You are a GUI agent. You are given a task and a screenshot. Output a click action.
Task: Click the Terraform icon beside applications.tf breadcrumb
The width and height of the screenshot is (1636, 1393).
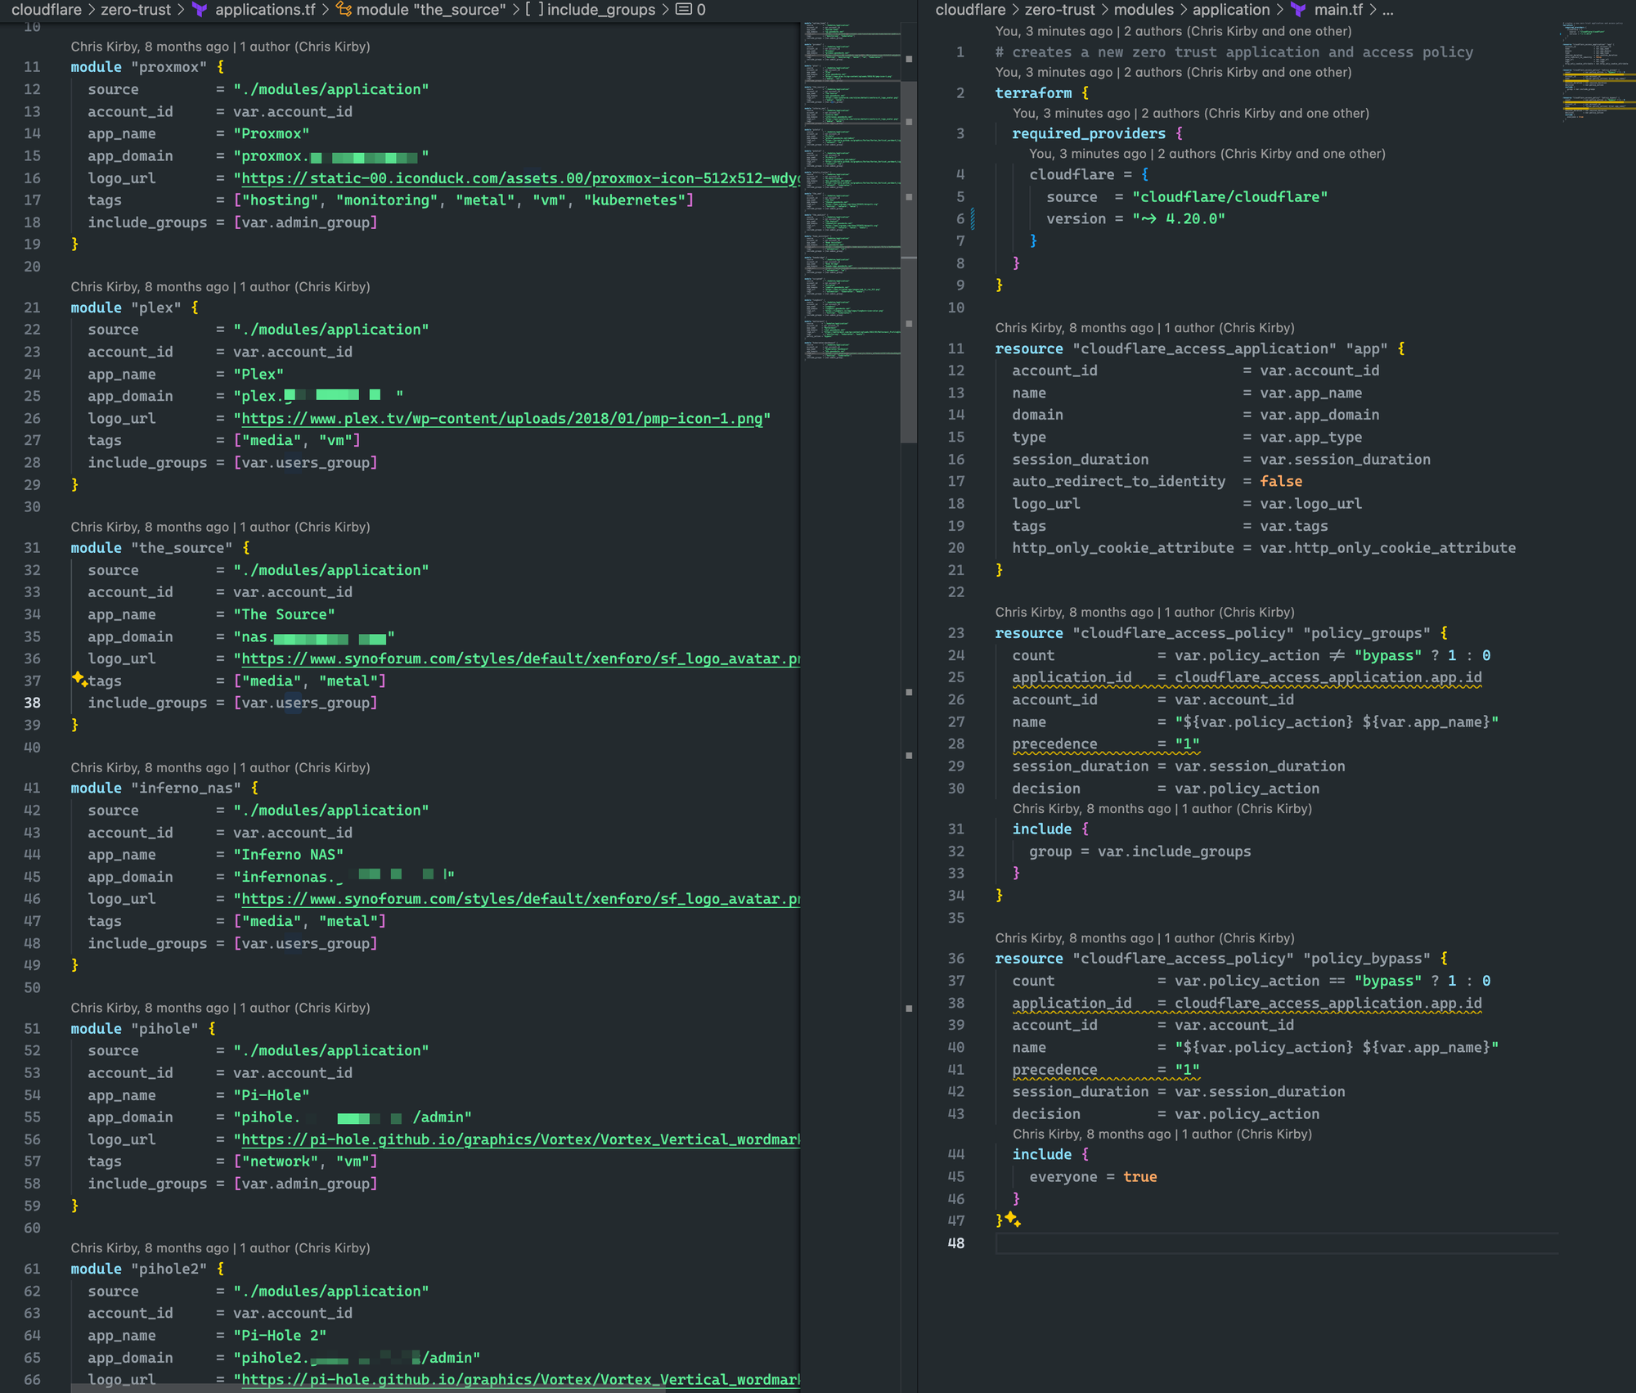click(200, 10)
